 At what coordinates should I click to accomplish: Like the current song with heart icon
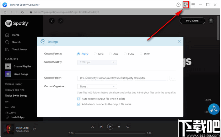coord(34,129)
